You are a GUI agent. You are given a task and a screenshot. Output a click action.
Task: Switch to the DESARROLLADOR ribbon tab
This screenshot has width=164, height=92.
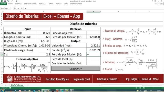pos(76,4)
